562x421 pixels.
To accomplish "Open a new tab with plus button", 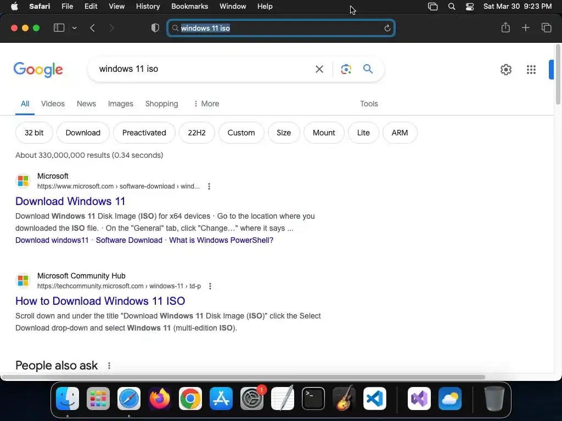I will point(525,27).
